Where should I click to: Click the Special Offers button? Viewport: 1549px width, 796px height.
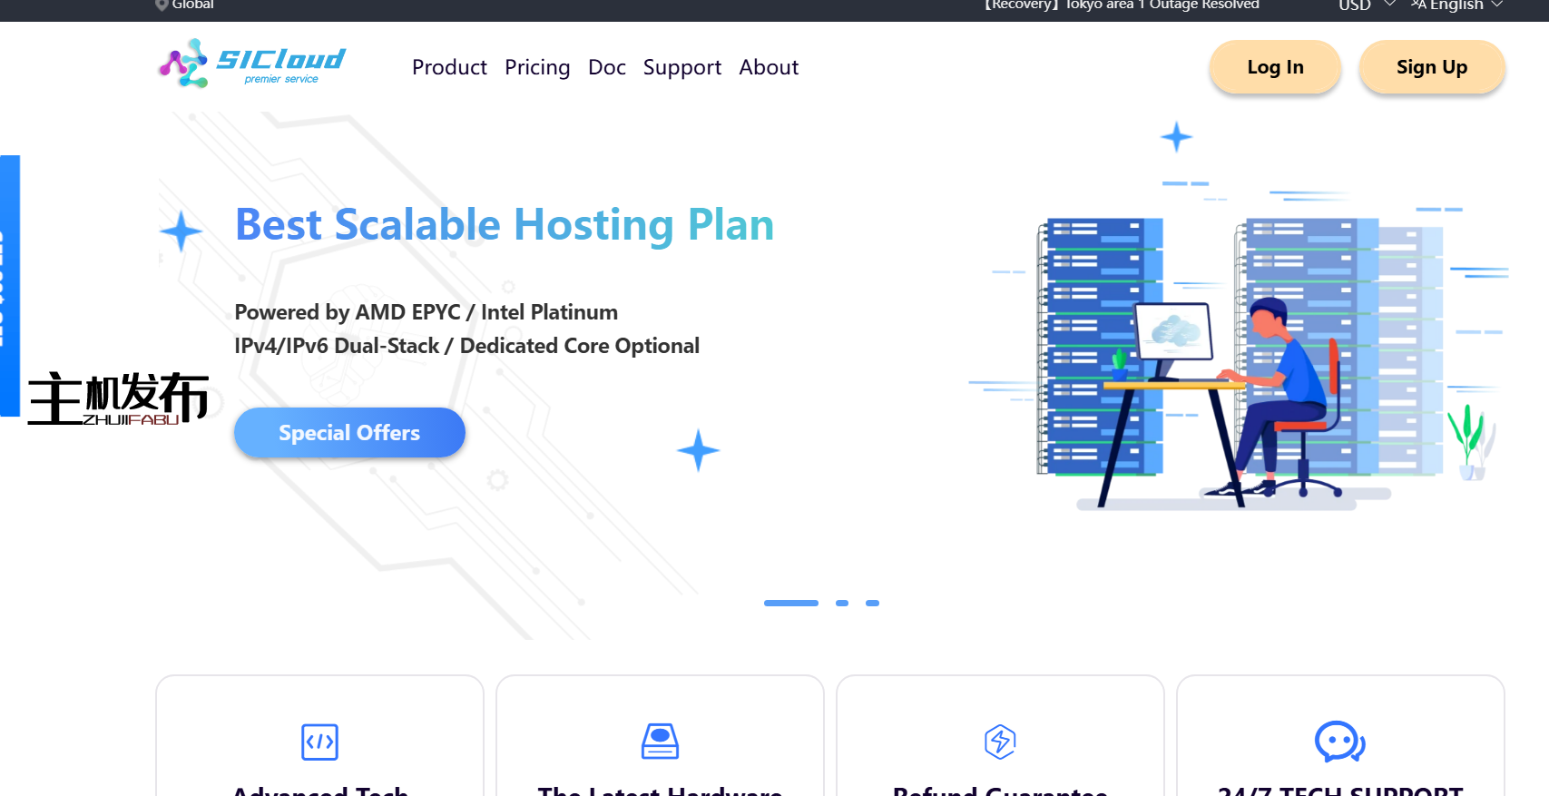pos(349,433)
